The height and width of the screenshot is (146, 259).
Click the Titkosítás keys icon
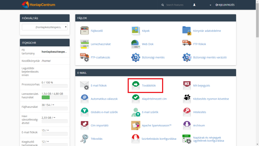point(84,139)
